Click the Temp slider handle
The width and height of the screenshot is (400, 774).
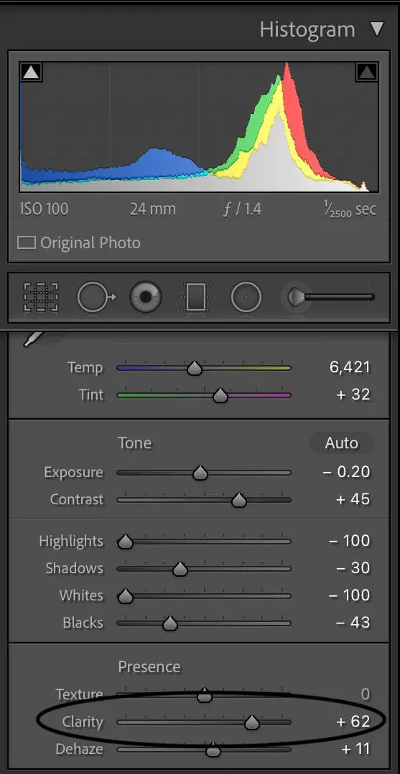[195, 368]
